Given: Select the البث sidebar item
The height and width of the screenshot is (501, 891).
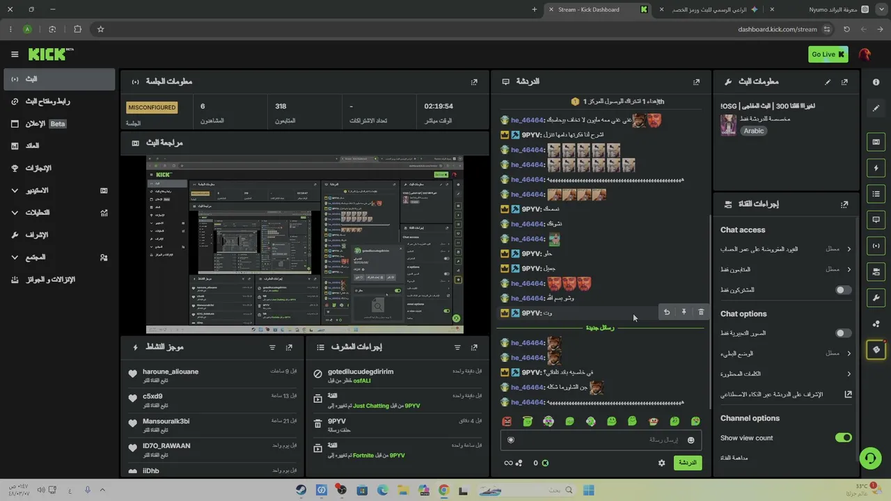Looking at the screenshot, I should (x=58, y=79).
